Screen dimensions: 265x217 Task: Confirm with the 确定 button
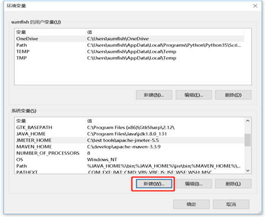[191, 204]
